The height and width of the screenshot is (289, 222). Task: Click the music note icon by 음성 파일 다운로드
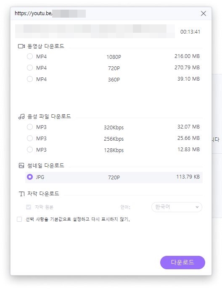[21, 116]
